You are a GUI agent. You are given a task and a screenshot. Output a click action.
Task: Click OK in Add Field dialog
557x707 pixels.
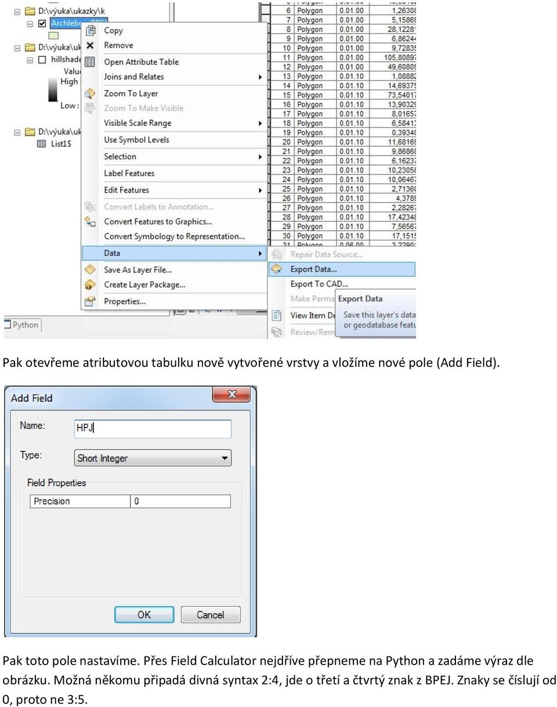[144, 615]
